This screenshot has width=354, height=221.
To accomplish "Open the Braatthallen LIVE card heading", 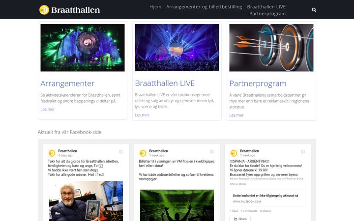I will (165, 83).
